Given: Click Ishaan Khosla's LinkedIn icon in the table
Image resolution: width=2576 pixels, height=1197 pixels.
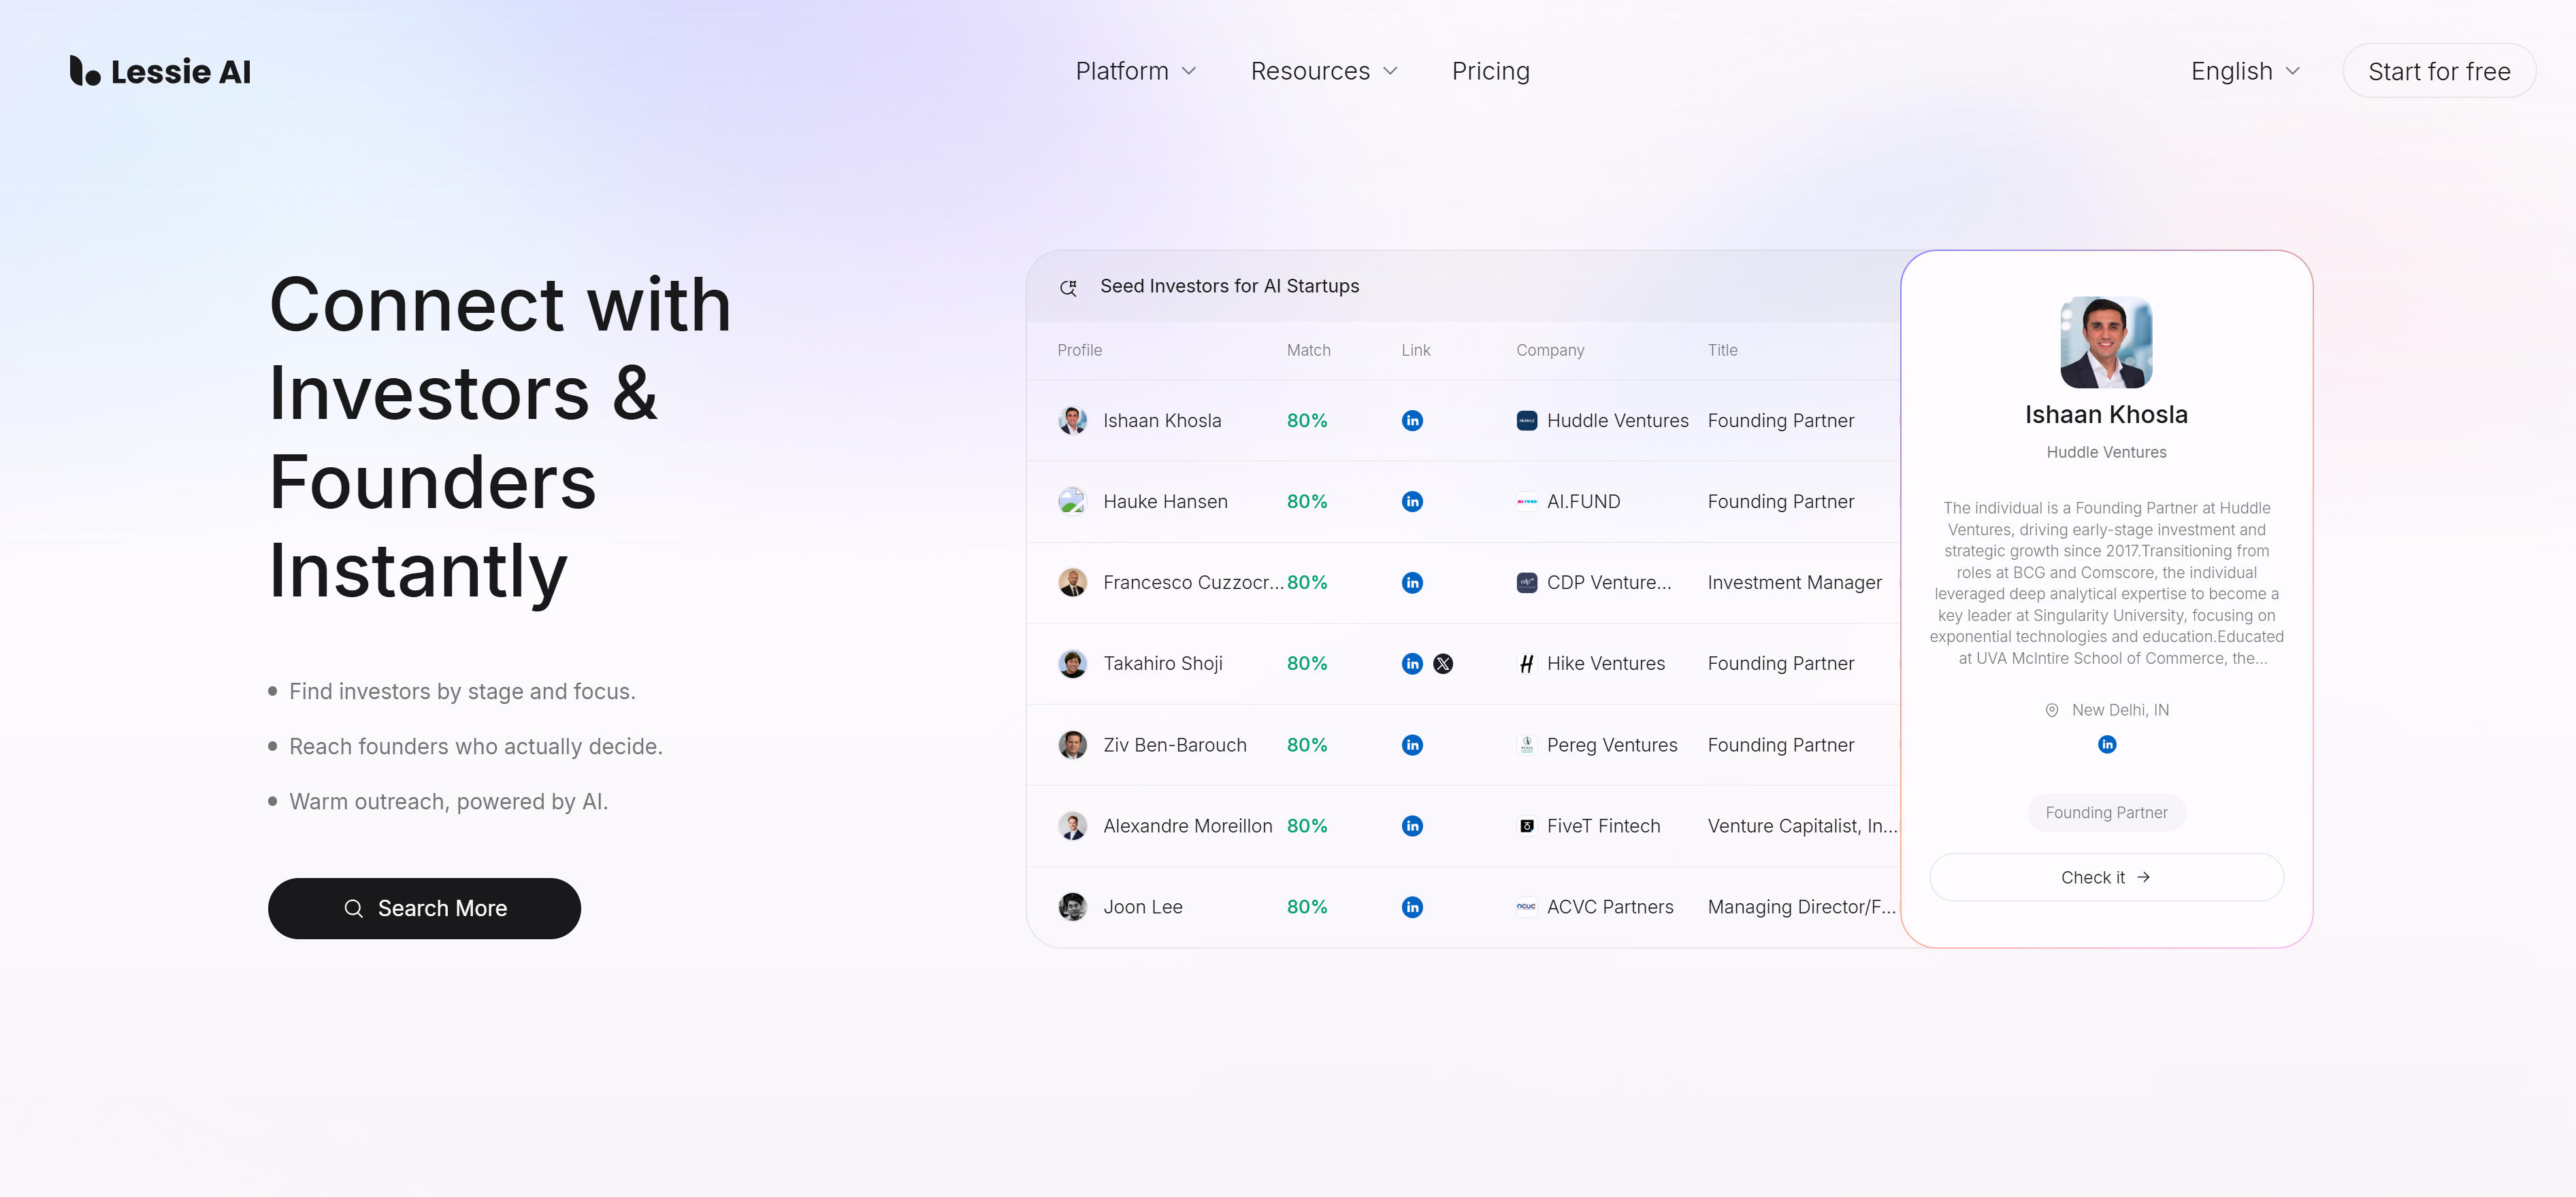Looking at the screenshot, I should click(1412, 420).
